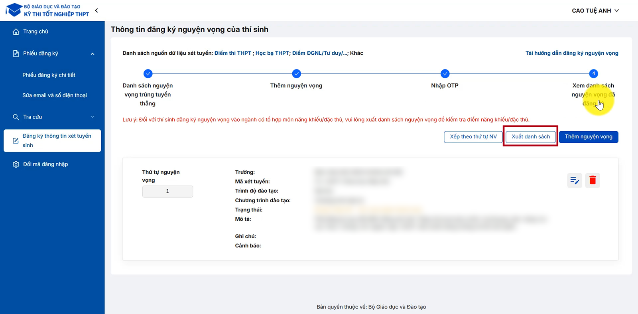Click the graduation cap logo
The image size is (638, 314).
click(x=14, y=10)
